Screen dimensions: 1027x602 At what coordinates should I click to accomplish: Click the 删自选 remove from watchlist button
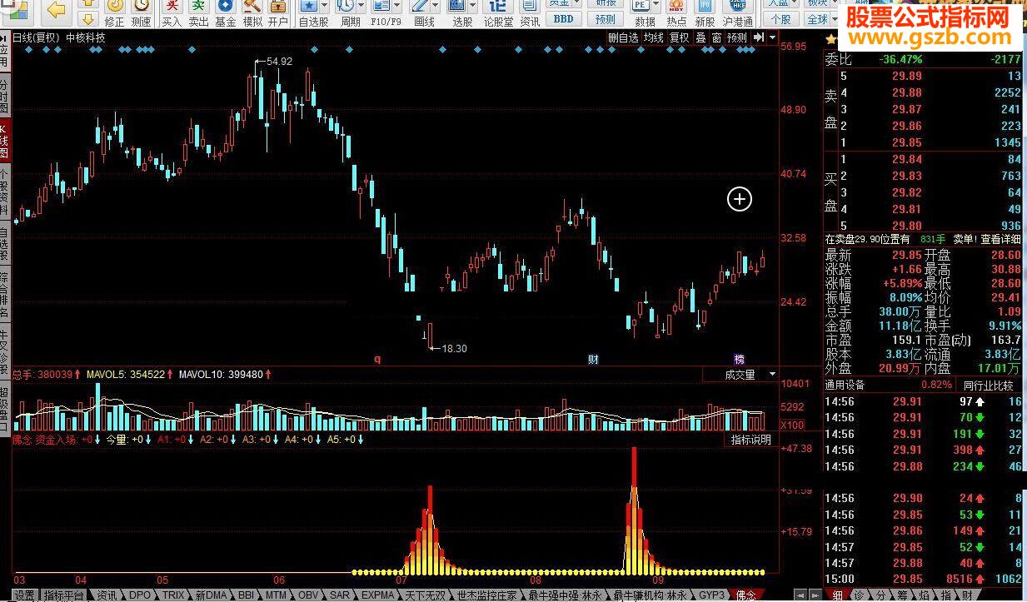coord(623,37)
